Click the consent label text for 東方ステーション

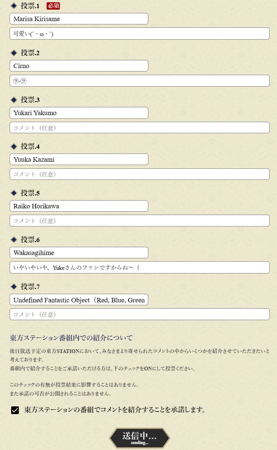click(x=115, y=410)
